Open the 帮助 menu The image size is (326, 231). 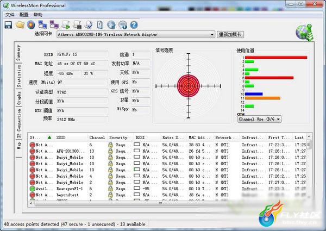38,15
